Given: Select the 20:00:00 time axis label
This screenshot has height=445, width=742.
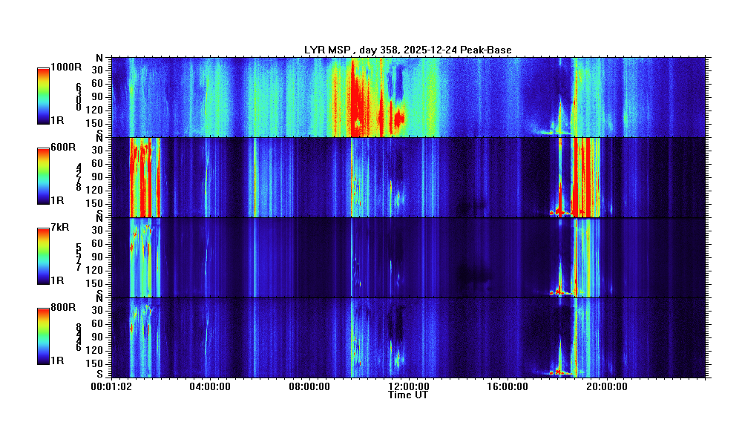Looking at the screenshot, I should click(x=605, y=386).
